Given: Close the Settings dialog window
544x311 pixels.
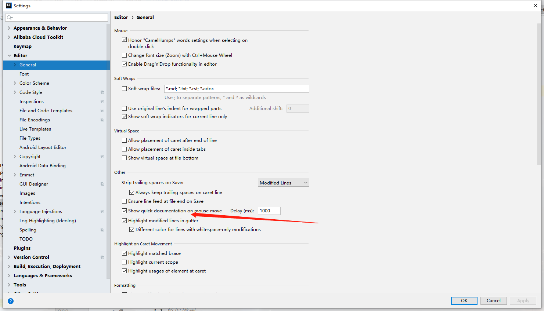Looking at the screenshot, I should (536, 6).
